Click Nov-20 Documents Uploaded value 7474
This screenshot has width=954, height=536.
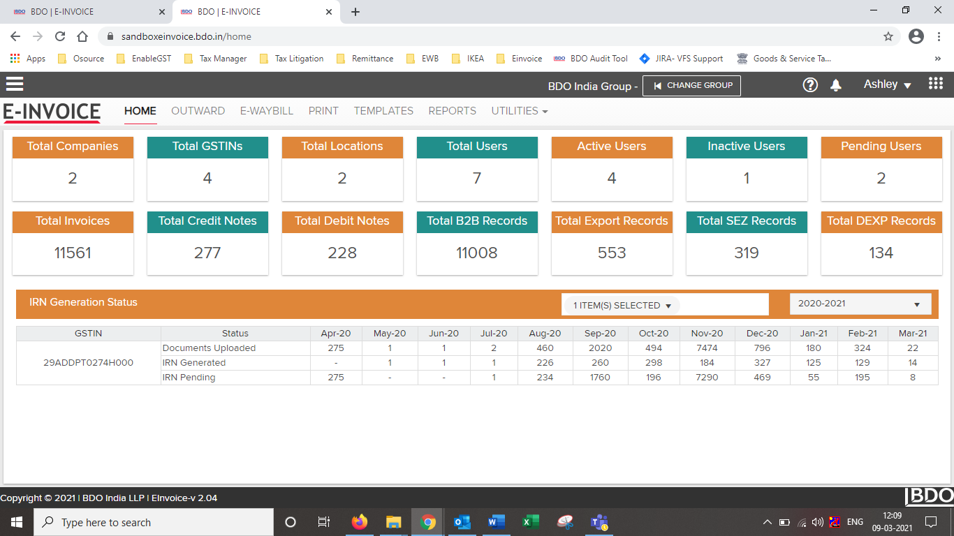[707, 348]
